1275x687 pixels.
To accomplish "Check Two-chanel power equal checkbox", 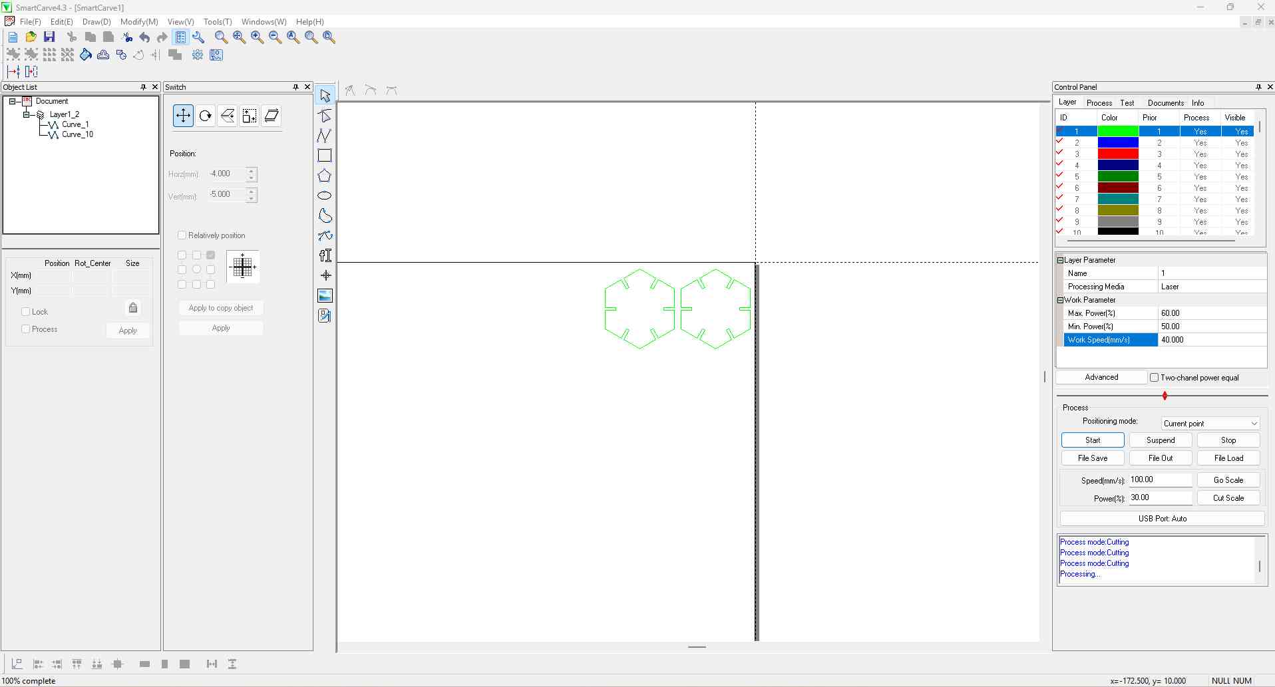I will [1155, 378].
